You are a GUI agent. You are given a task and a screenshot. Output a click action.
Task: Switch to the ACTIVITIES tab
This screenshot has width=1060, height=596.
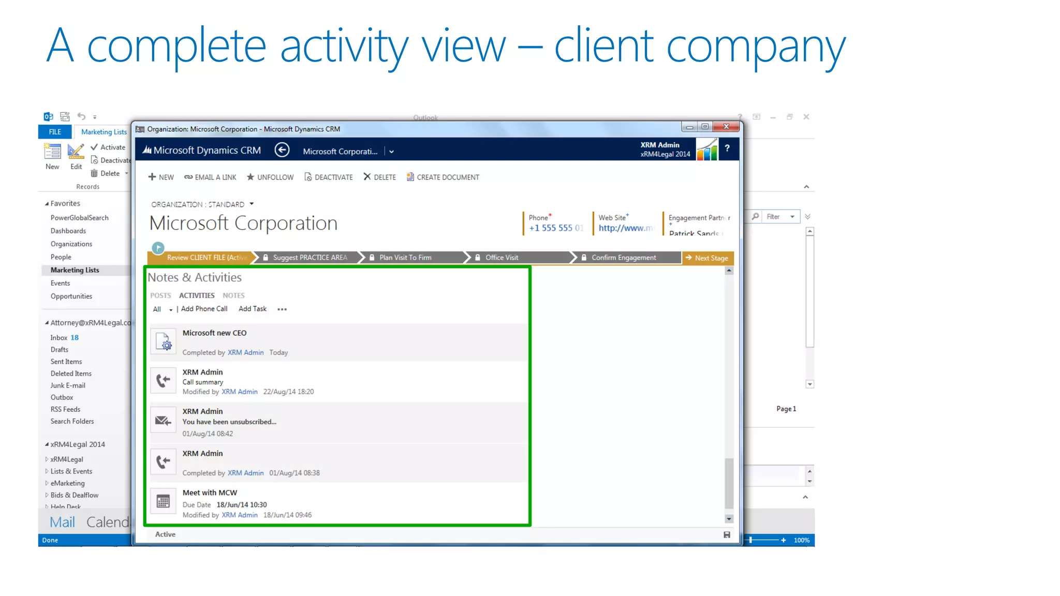tap(197, 295)
